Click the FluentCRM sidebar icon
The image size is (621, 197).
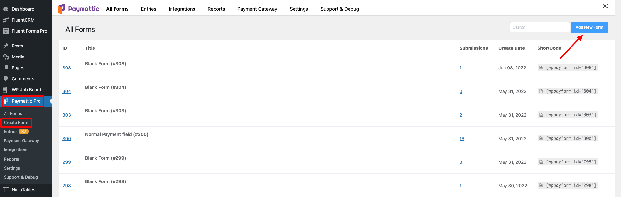6,20
